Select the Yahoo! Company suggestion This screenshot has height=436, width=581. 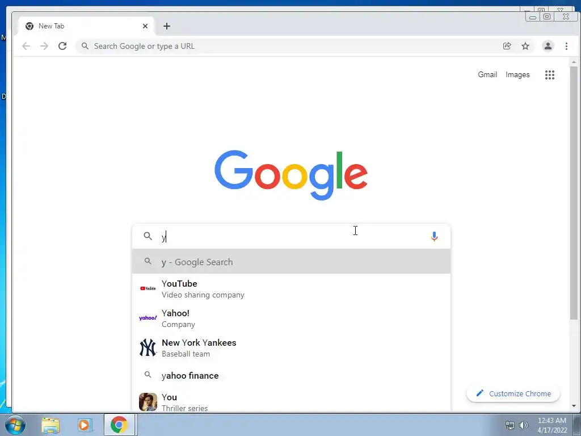pyautogui.click(x=291, y=318)
